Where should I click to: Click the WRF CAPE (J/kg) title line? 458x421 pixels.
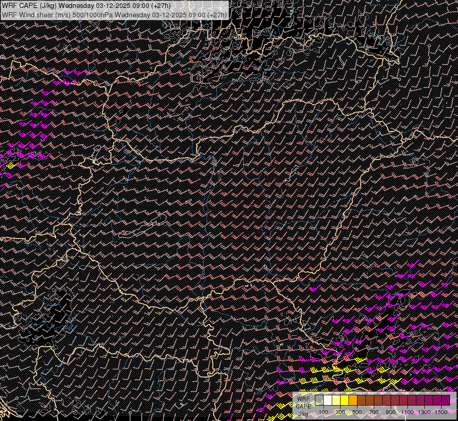(x=87, y=6)
